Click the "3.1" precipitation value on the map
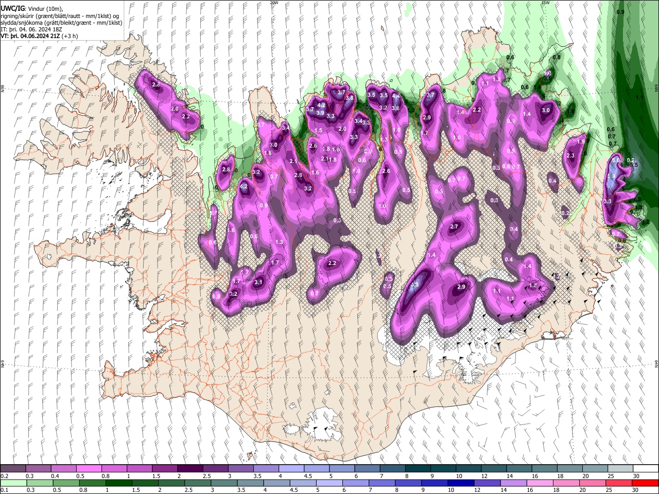This screenshot has width=659, height=494. pyautogui.click(x=258, y=282)
